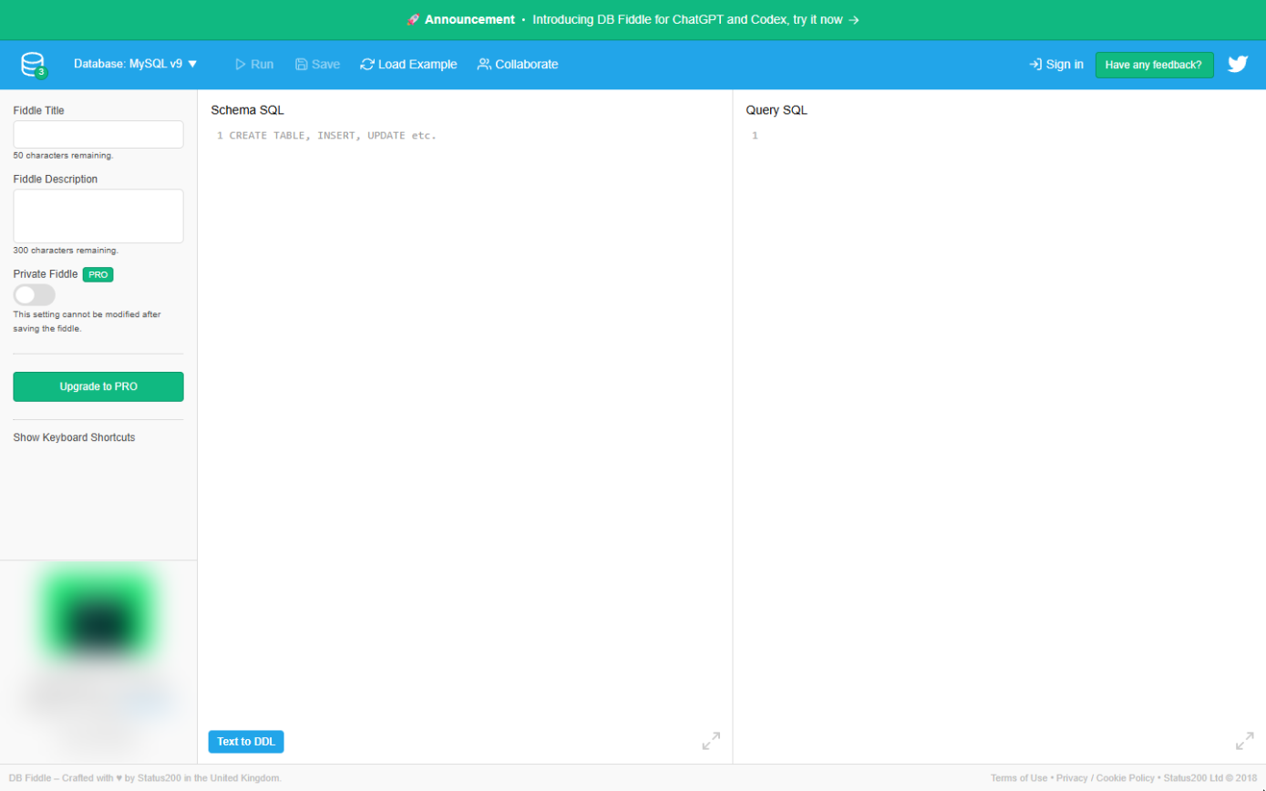Click inside the Schema SQL editor
This screenshot has width=1266, height=791.
tap(465, 428)
